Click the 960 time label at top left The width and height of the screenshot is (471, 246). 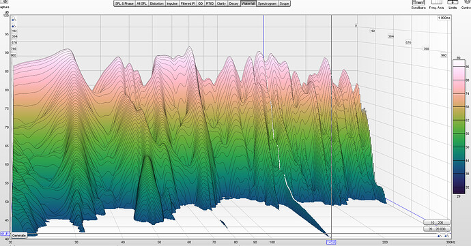[x=14, y=55]
